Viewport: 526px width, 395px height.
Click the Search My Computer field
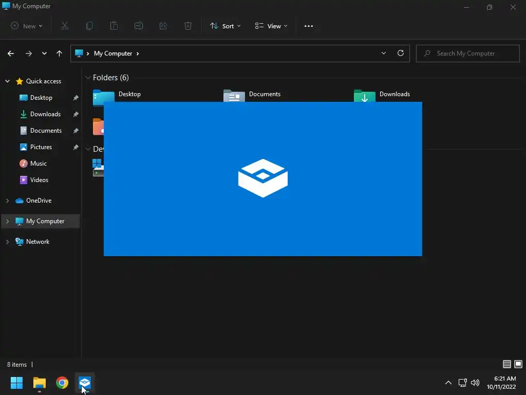[x=467, y=53]
